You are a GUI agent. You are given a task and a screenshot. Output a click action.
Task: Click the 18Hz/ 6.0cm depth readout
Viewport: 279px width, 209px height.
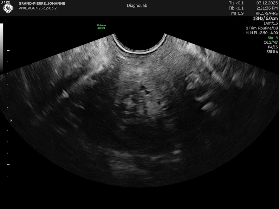[x=265, y=18]
